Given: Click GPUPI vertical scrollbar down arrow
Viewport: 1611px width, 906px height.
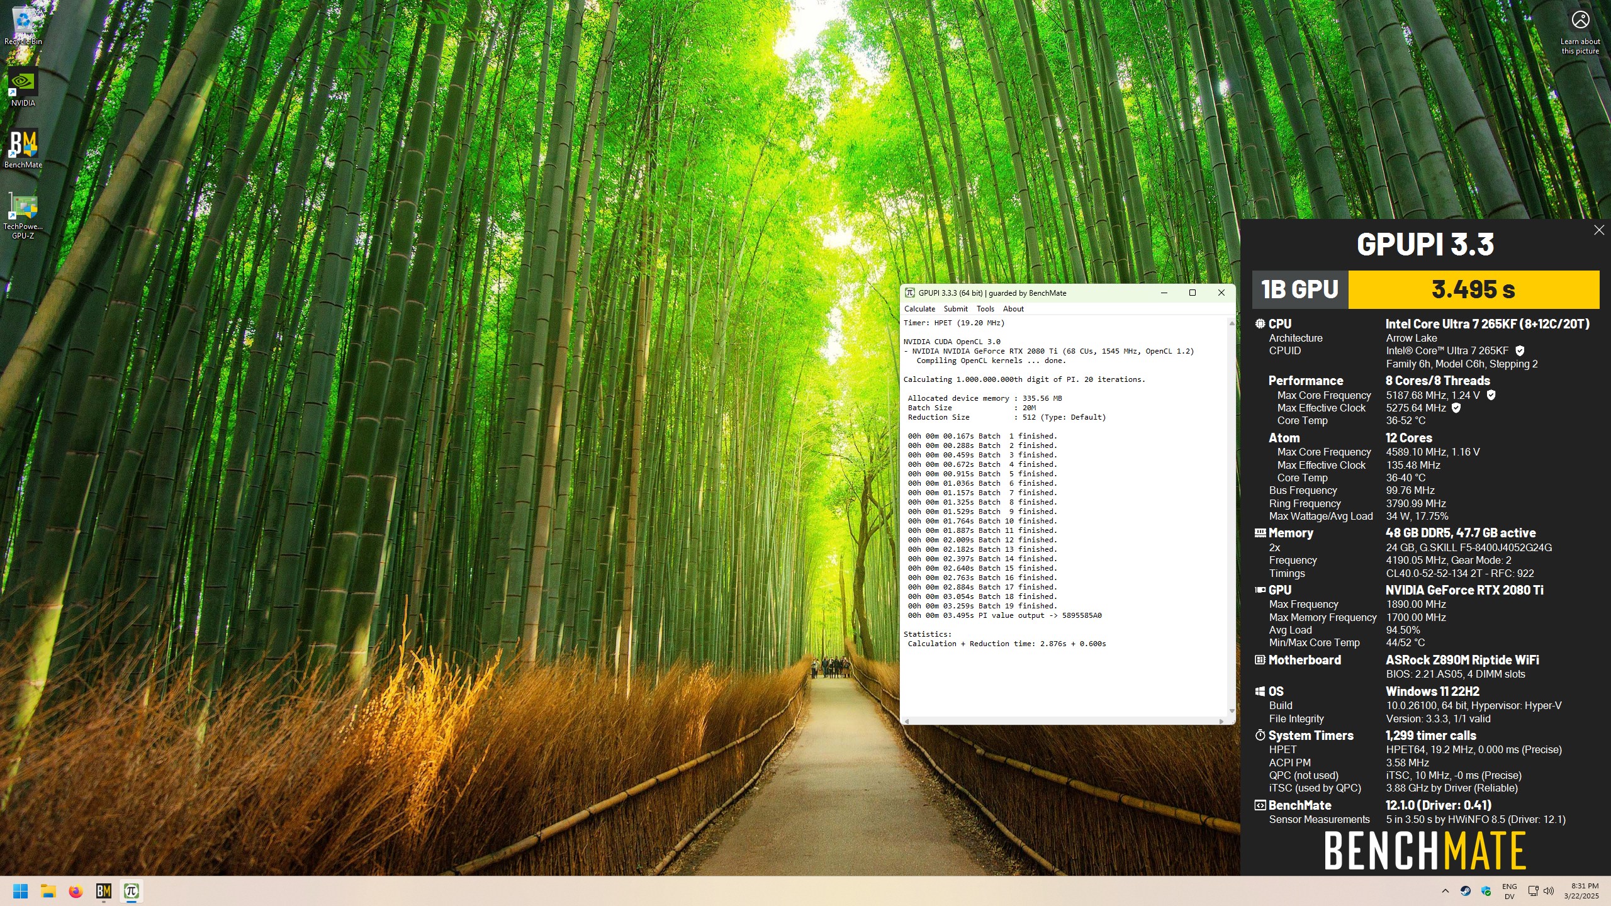Looking at the screenshot, I should [1232, 712].
